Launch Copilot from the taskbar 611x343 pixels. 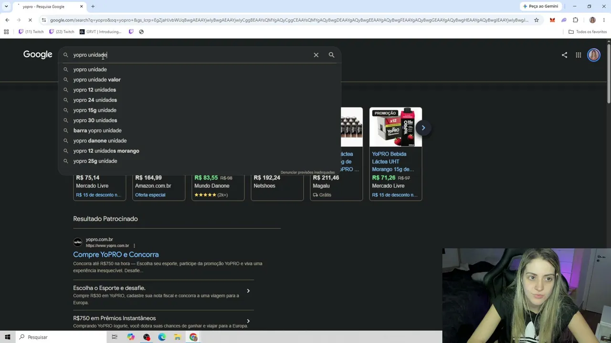click(x=131, y=337)
